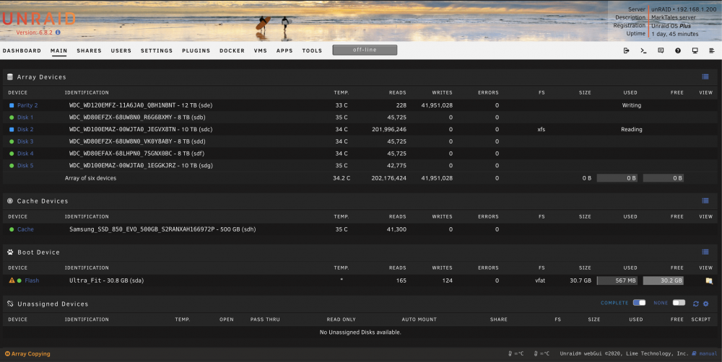Screen dimensions: 722x362
Task: Select the Main tab
Action: pos(58,50)
